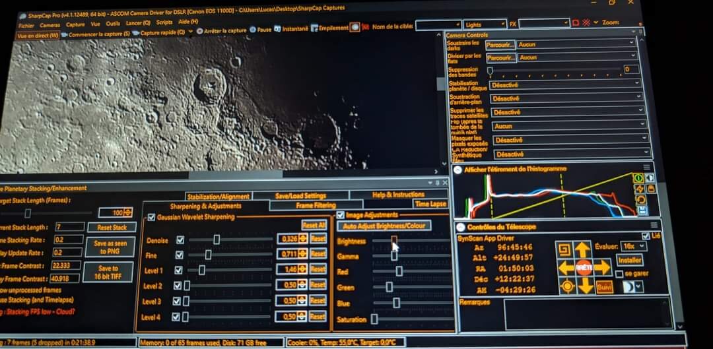Open the Scripts menu

164,22
